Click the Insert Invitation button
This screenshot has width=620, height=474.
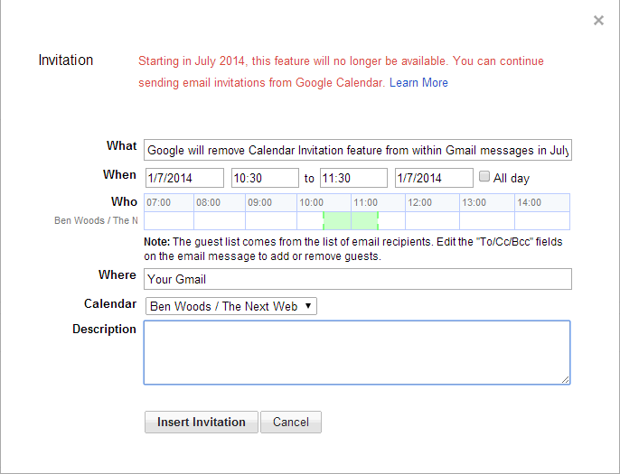[x=202, y=422]
